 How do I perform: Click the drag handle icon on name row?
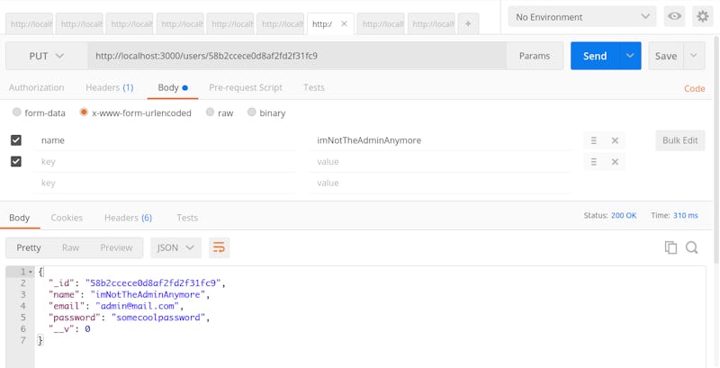(594, 140)
